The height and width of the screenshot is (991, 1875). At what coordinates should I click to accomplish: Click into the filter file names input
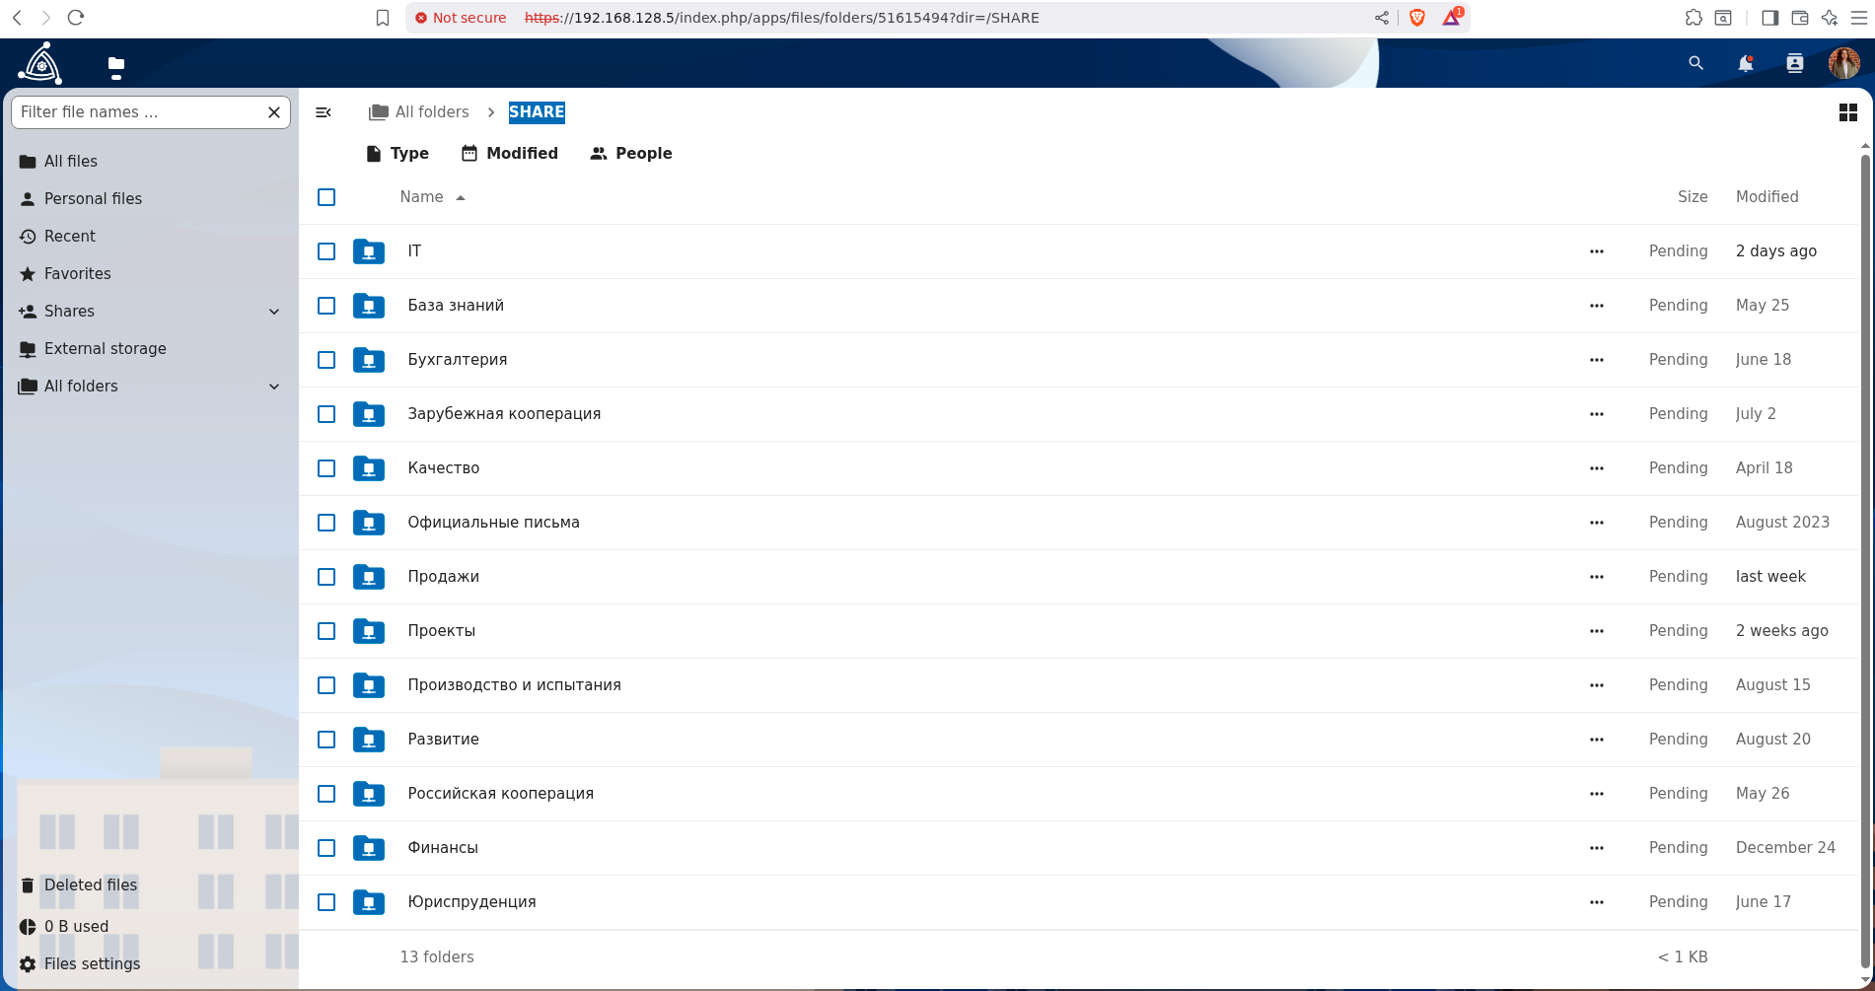click(138, 112)
